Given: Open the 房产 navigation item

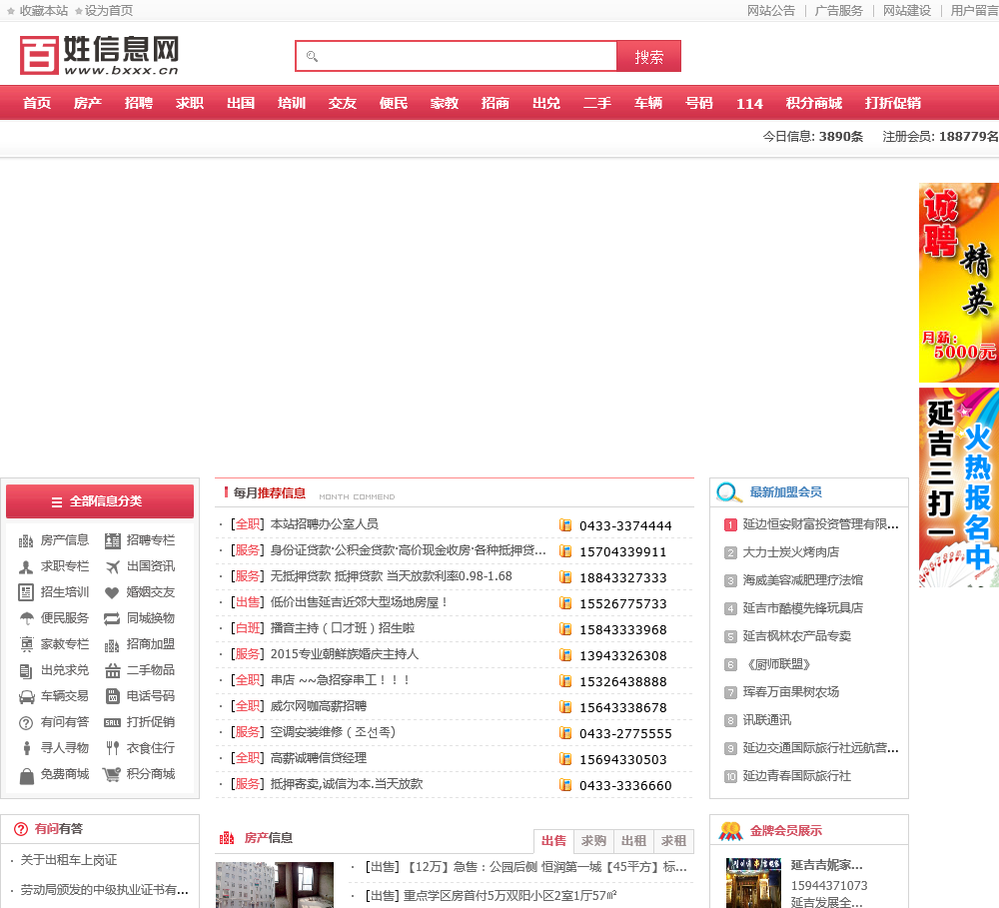Looking at the screenshot, I should click(88, 103).
